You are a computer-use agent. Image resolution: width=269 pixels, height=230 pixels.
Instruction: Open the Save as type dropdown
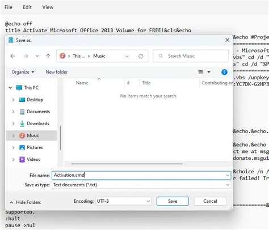(x=141, y=185)
